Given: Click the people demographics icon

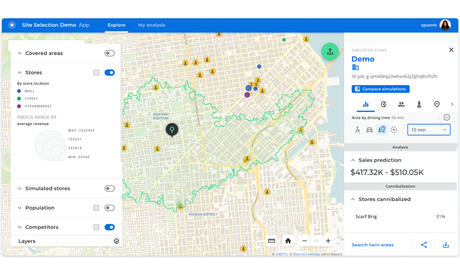Looking at the screenshot, I should point(401,104).
